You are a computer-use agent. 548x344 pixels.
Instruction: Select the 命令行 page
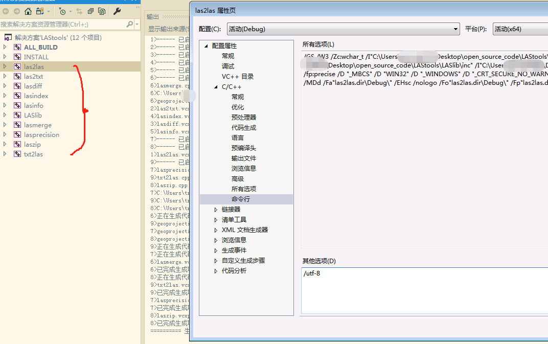pyautogui.click(x=240, y=199)
